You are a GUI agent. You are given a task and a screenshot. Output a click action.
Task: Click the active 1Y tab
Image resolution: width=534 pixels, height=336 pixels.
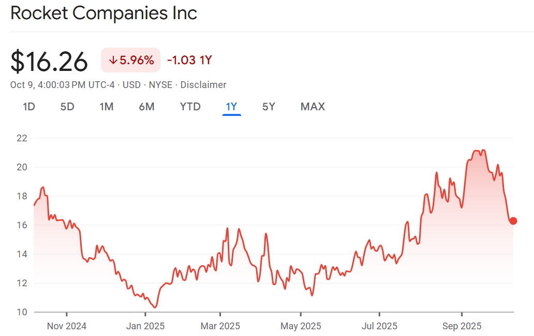pos(231,107)
